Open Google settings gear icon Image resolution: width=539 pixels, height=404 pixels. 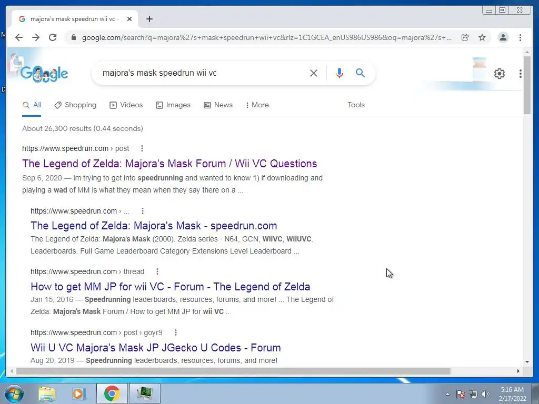coord(500,74)
